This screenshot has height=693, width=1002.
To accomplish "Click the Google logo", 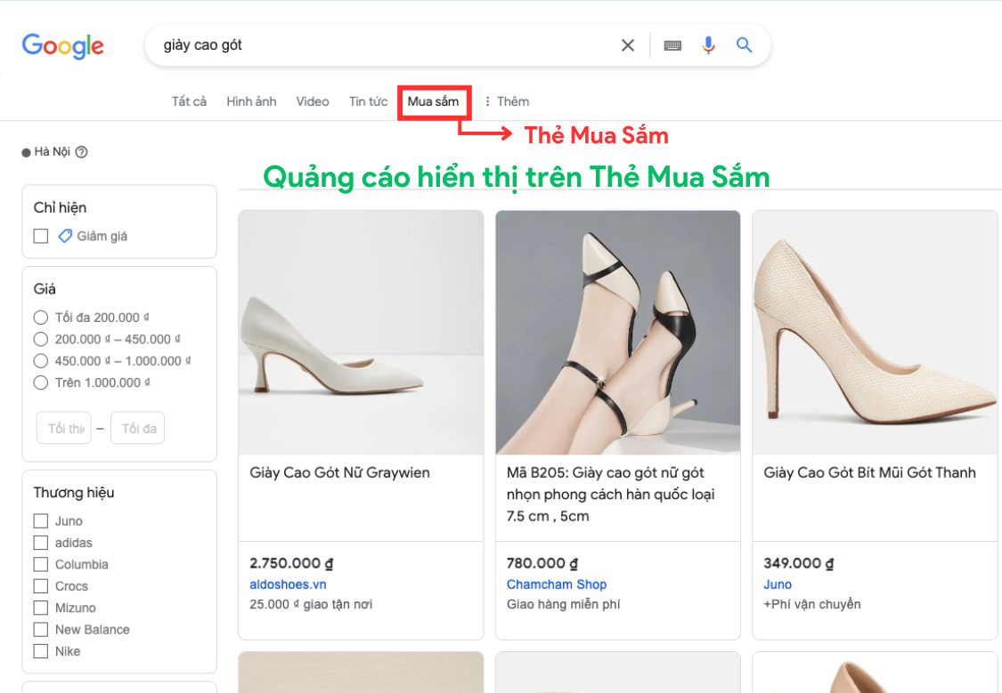I will click(62, 45).
